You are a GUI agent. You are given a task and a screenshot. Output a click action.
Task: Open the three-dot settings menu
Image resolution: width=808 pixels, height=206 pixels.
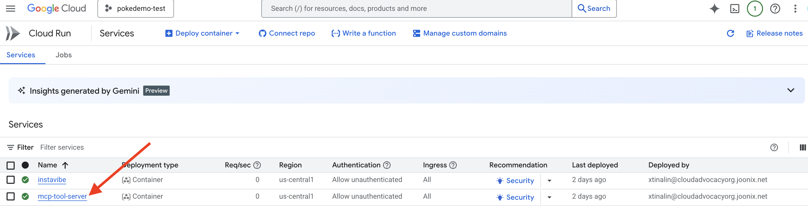pos(795,9)
